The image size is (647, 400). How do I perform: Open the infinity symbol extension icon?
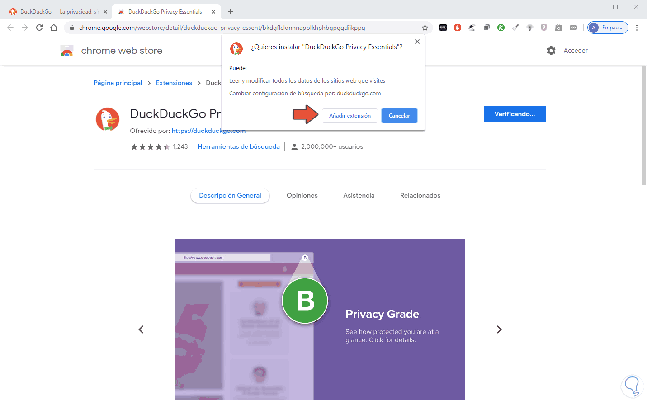[x=573, y=28]
